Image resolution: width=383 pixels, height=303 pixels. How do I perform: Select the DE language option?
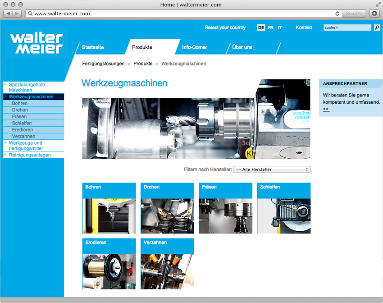[x=261, y=28]
